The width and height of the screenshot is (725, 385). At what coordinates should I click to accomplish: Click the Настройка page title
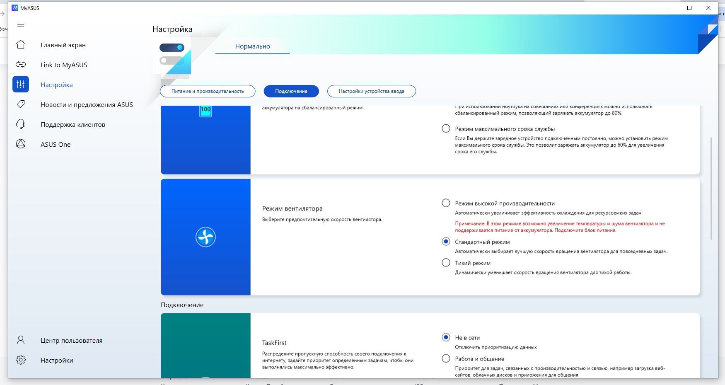click(172, 29)
